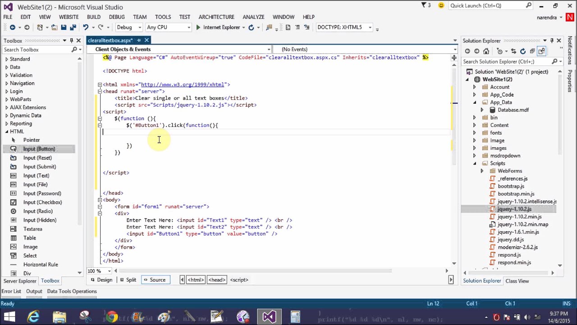577x325 pixels.
Task: Select Image toolbox item
Action: tap(30, 247)
